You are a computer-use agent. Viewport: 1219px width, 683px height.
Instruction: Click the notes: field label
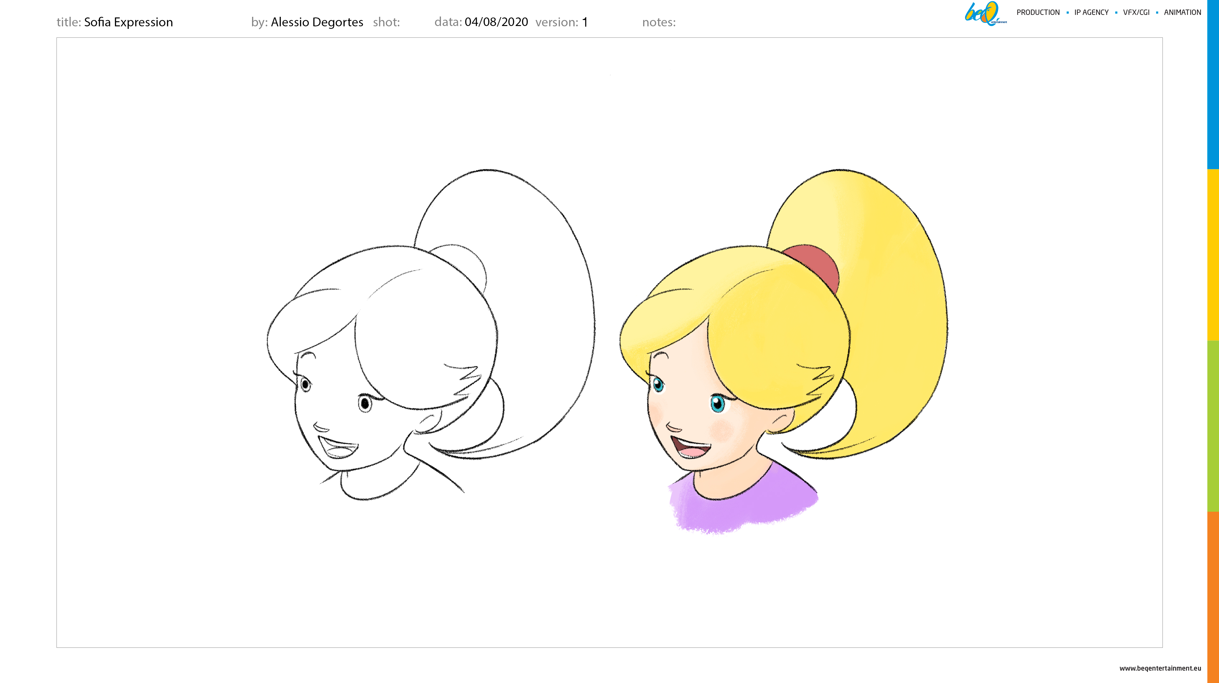point(659,22)
